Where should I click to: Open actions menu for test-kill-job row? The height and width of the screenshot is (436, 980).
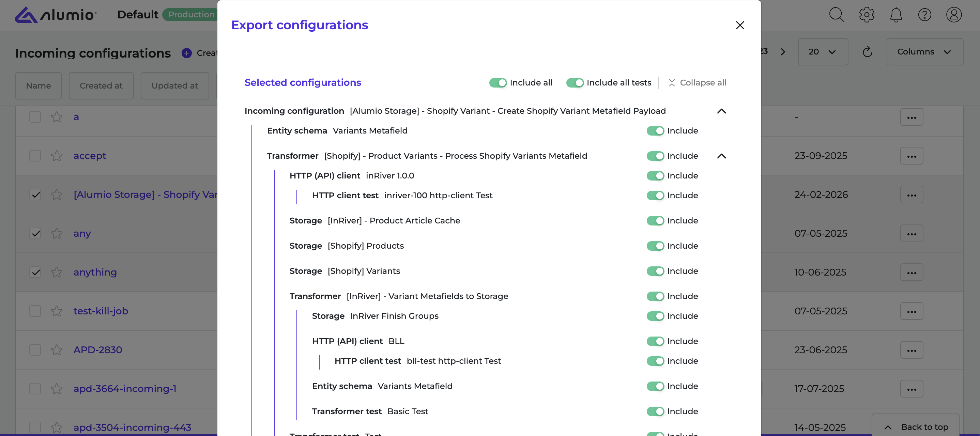(911, 311)
